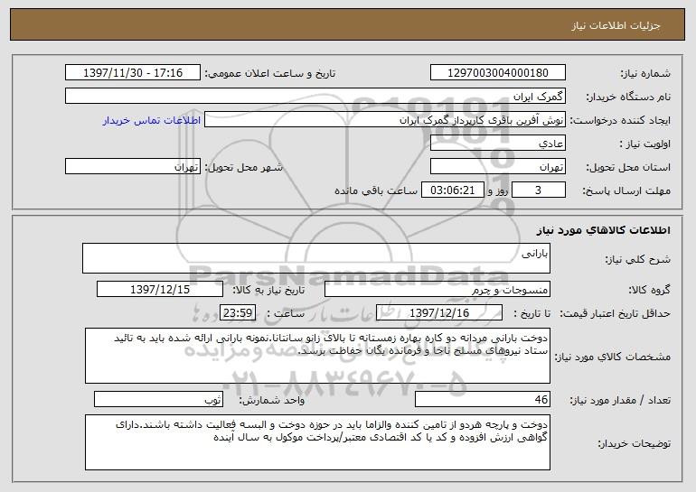Click the label تاریخ نیاز به کالا
The width and height of the screenshot is (696, 492).
coord(269,290)
